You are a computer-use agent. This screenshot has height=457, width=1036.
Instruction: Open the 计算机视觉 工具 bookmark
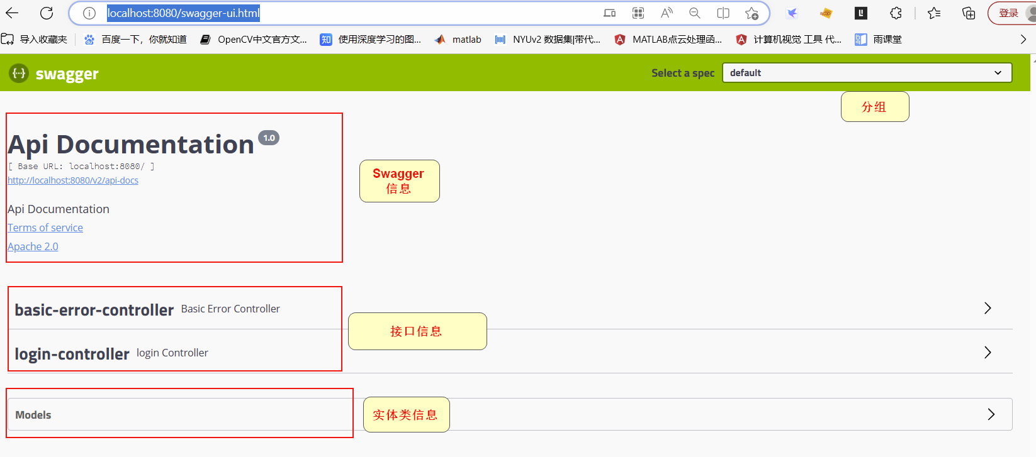789,39
